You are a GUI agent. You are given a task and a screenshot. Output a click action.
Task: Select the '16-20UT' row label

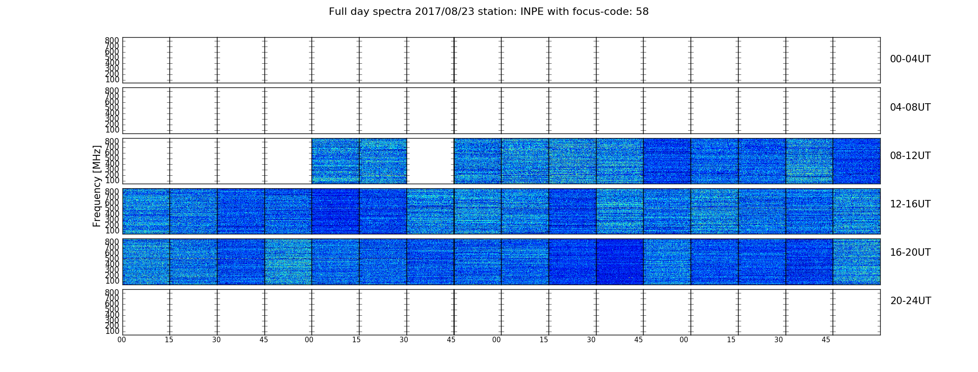(910, 252)
